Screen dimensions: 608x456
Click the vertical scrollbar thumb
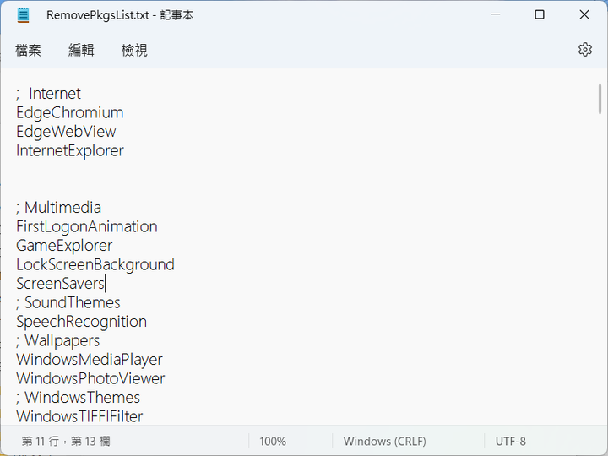pyautogui.click(x=600, y=99)
